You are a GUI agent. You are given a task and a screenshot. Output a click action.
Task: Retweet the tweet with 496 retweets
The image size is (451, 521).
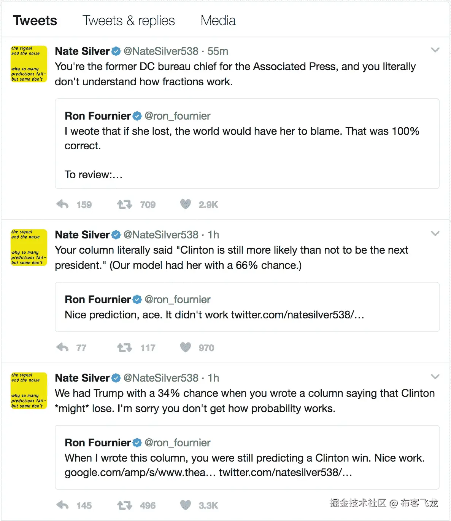(124, 505)
